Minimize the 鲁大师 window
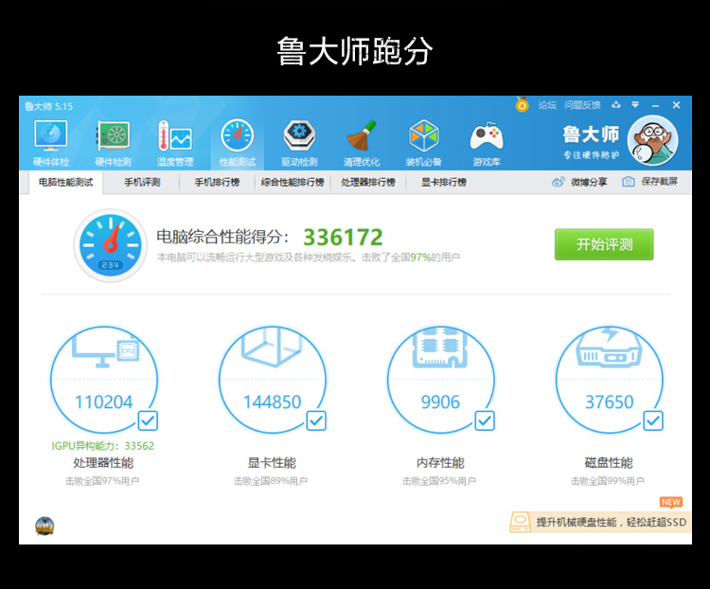This screenshot has width=710, height=589. coord(656,105)
